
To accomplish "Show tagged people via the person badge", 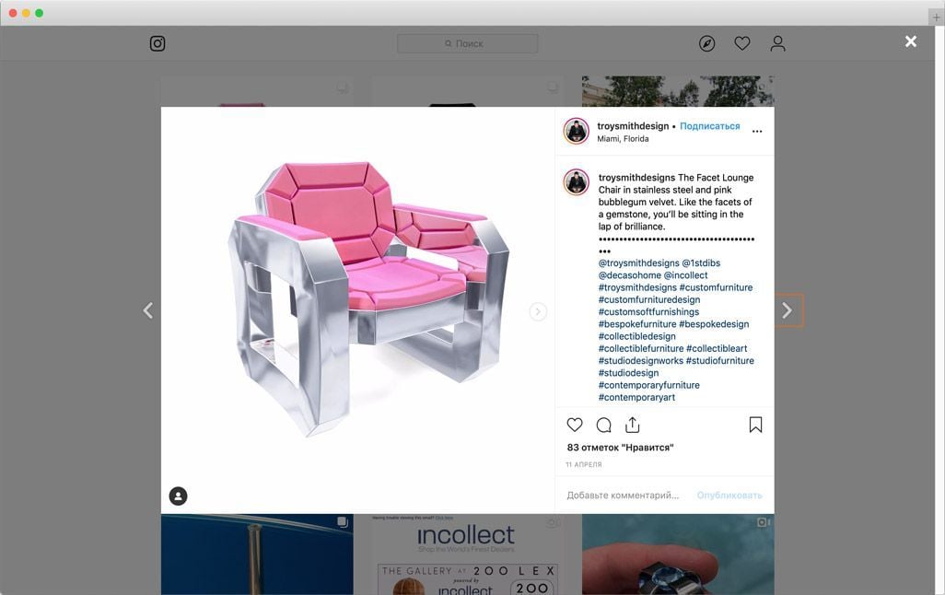I will 177,496.
